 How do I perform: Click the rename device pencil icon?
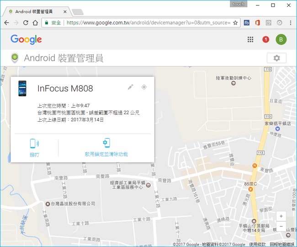tap(130, 87)
